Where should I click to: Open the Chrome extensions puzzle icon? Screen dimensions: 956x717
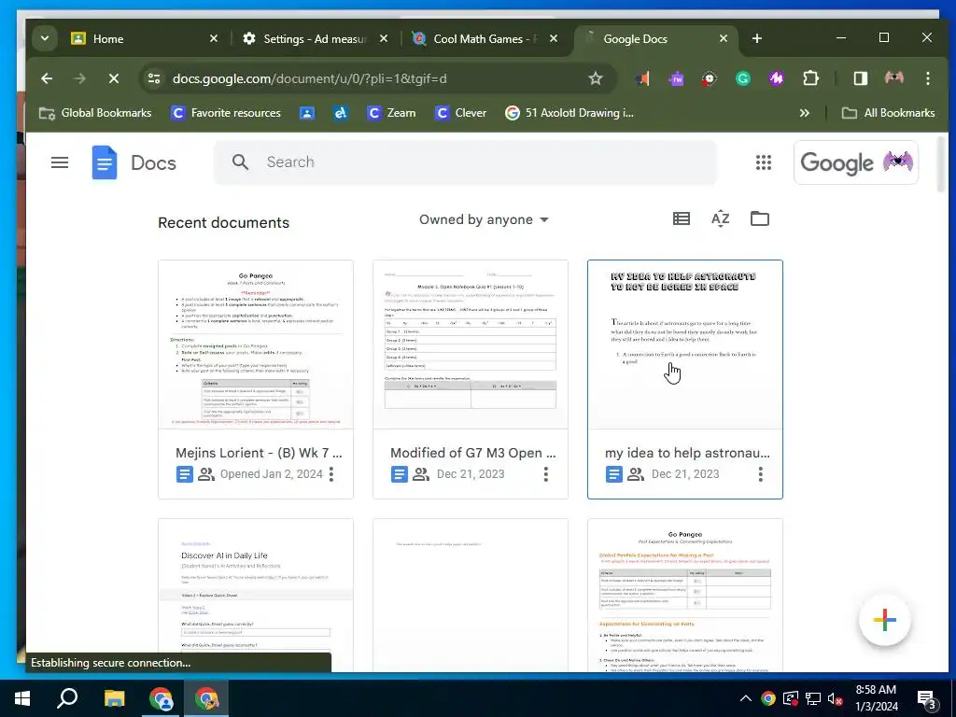[x=810, y=78]
